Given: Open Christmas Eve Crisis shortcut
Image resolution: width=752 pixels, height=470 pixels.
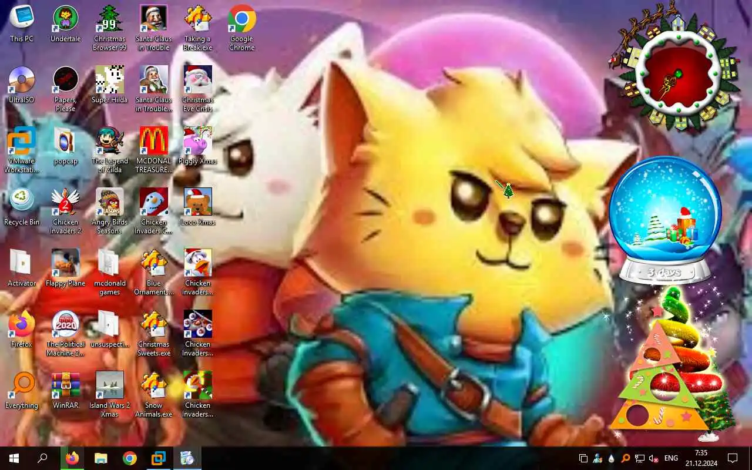Looking at the screenshot, I should pos(198,90).
